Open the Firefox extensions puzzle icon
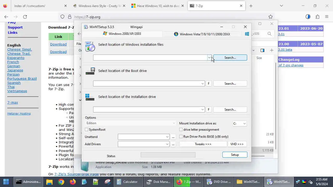This screenshot has width=333, height=187. [317, 17]
